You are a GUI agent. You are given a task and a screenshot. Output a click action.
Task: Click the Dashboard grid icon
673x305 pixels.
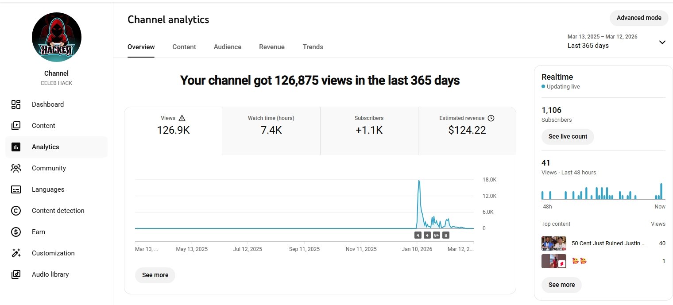pos(16,104)
